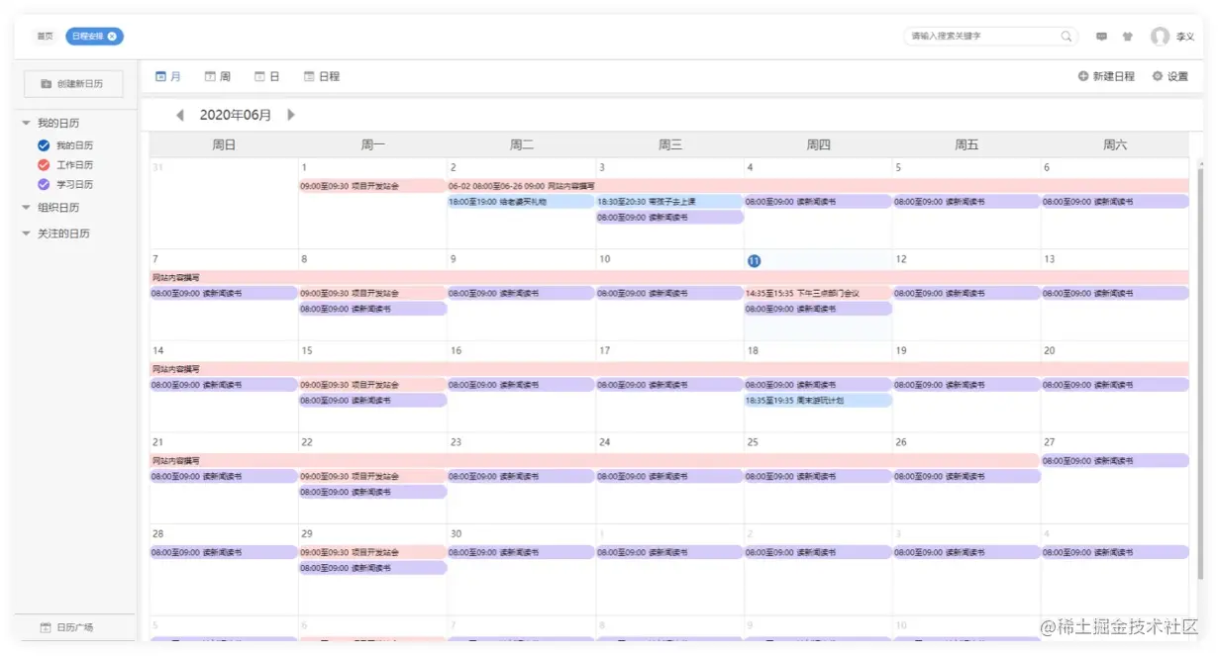Switch to 日 day view

coord(266,76)
